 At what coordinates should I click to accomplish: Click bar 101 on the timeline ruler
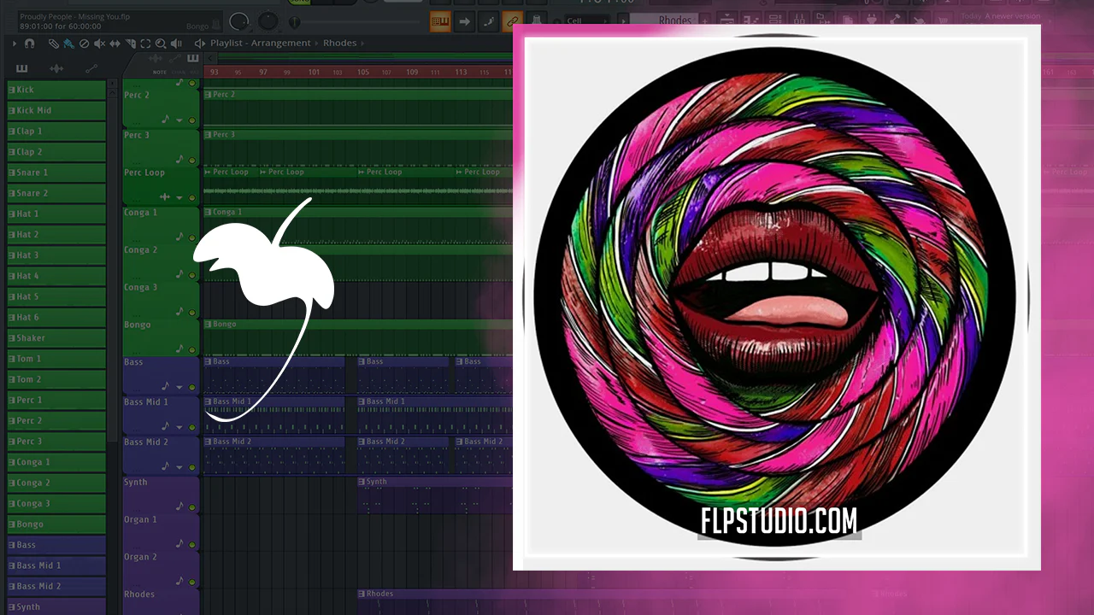click(x=314, y=73)
